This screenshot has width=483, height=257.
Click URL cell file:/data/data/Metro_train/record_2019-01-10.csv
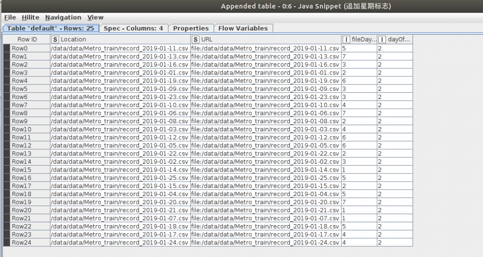pyautogui.click(x=266, y=105)
